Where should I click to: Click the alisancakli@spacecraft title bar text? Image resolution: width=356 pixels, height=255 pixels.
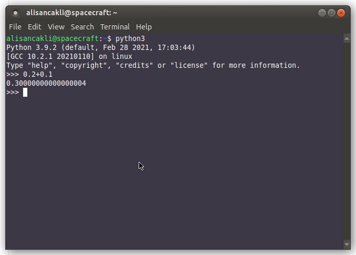71,13
